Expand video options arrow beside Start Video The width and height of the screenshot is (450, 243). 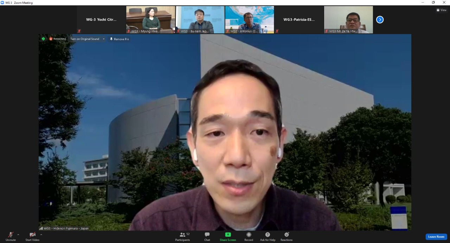(41, 235)
